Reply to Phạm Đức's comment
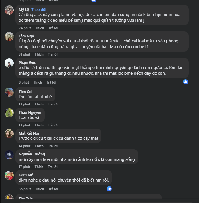The height and width of the screenshot is (203, 199). tap(52, 82)
